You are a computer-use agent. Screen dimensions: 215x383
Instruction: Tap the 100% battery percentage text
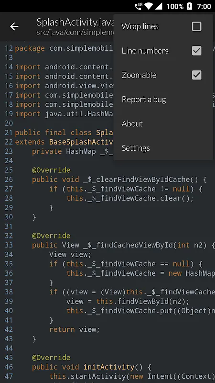[175, 6]
